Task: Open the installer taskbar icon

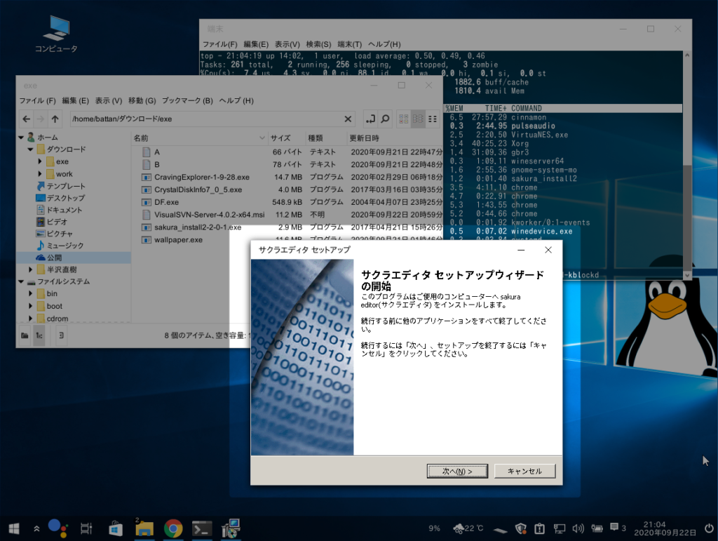Action: pos(231,528)
